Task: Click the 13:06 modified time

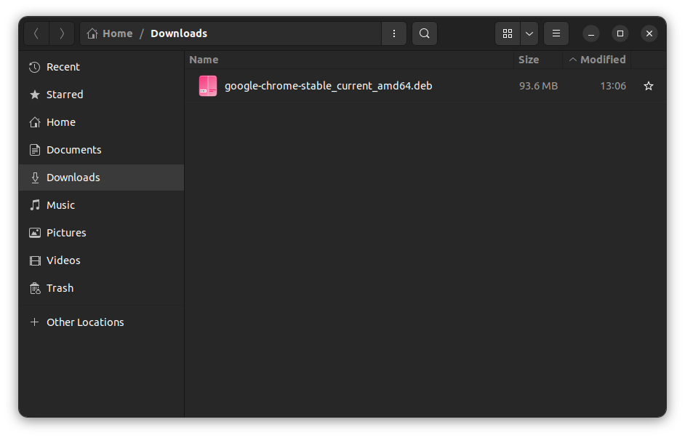Action: [613, 86]
